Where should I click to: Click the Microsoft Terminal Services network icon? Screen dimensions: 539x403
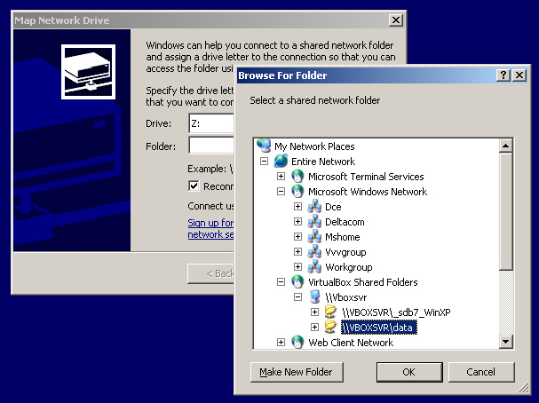[x=297, y=176]
